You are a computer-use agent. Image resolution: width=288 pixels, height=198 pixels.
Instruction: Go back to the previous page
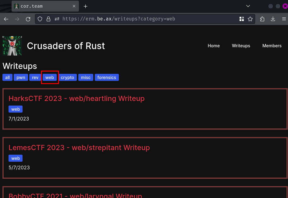click(x=6, y=19)
